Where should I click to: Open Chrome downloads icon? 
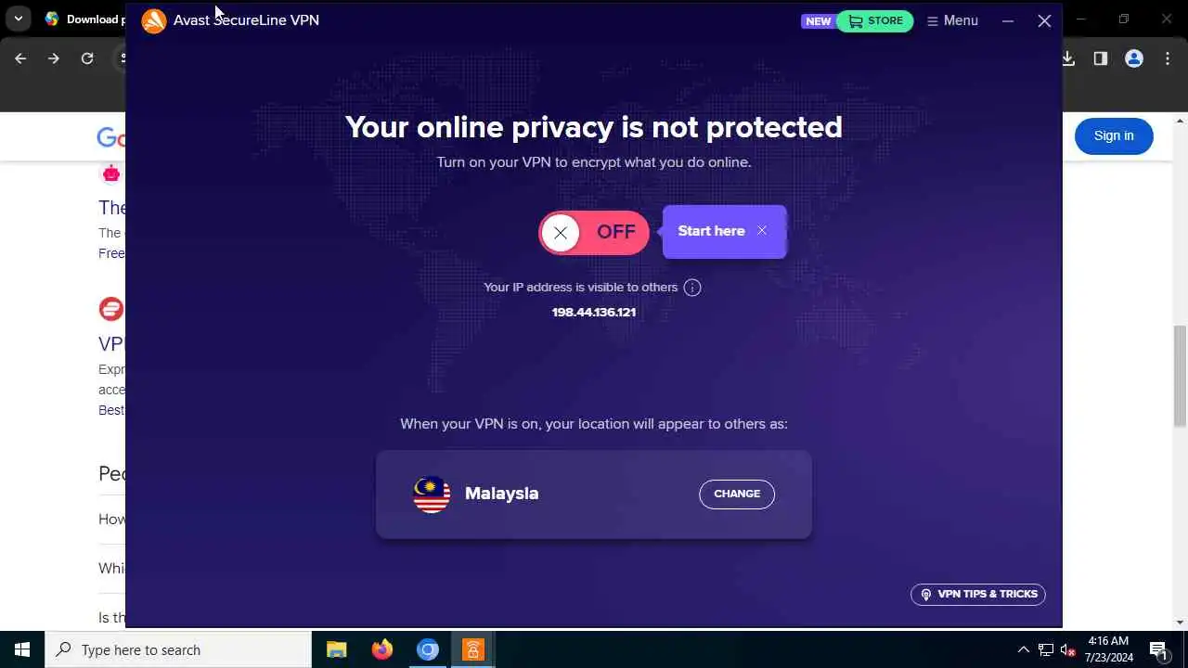(x=1068, y=58)
